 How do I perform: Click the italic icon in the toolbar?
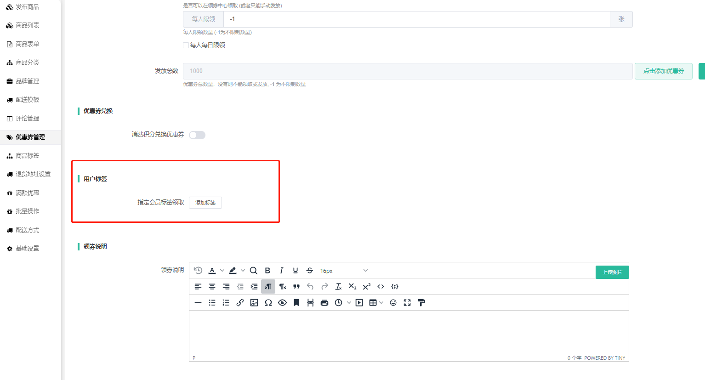pos(281,271)
